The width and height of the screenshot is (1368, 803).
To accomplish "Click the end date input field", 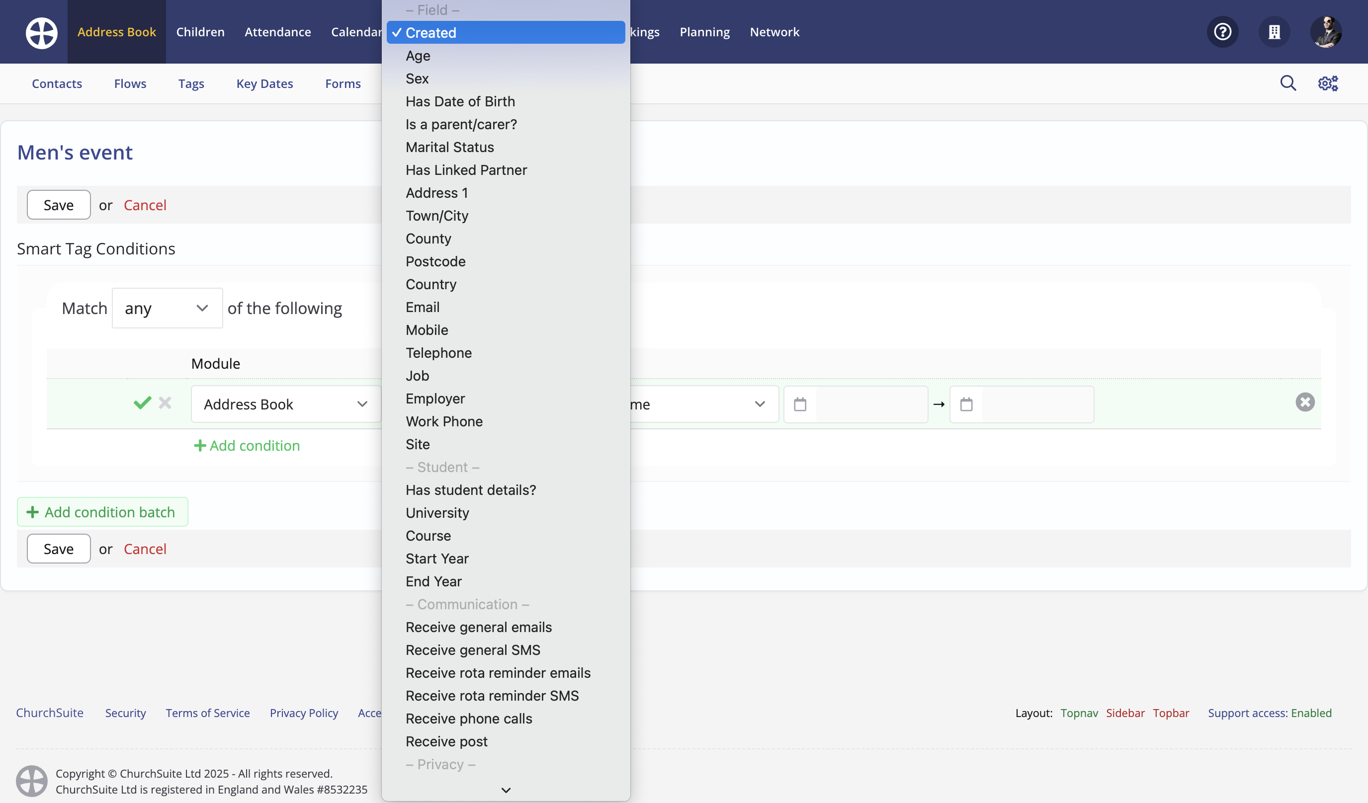I will tap(1038, 404).
